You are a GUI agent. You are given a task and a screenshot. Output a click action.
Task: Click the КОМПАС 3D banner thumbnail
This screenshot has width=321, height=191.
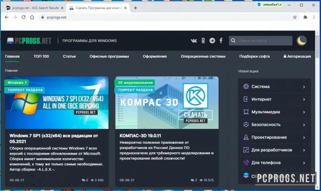point(167,103)
